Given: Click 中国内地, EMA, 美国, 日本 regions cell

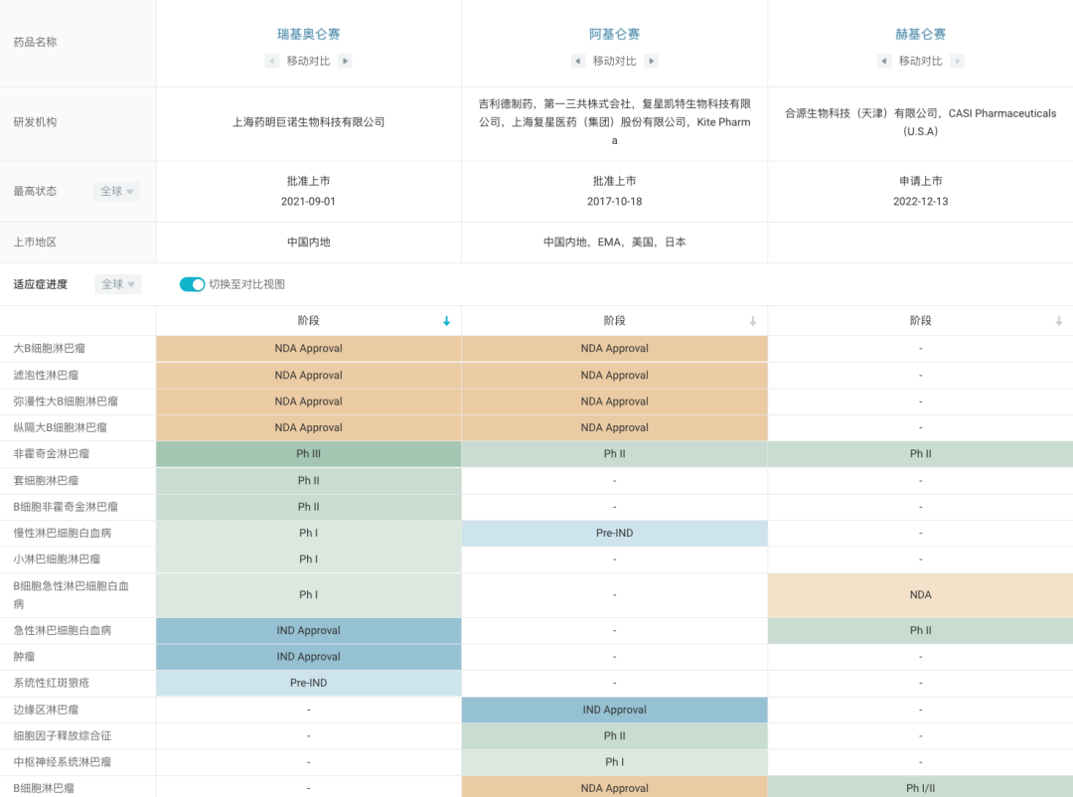Looking at the screenshot, I should click(615, 241).
